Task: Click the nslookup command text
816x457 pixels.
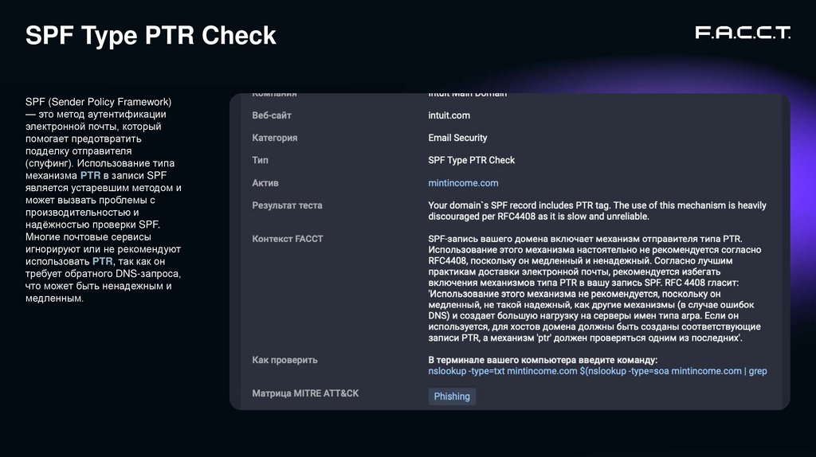Action: (597, 371)
